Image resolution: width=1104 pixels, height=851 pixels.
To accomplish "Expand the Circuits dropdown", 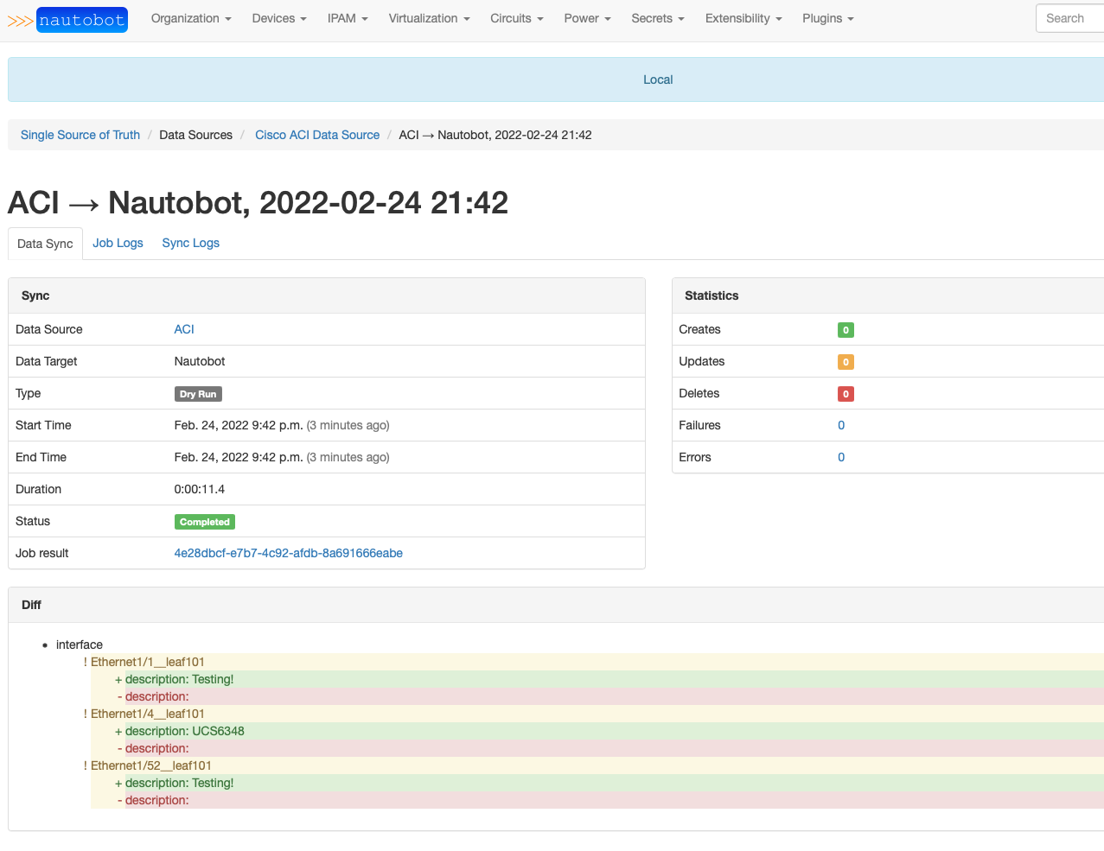I will 516,18.
